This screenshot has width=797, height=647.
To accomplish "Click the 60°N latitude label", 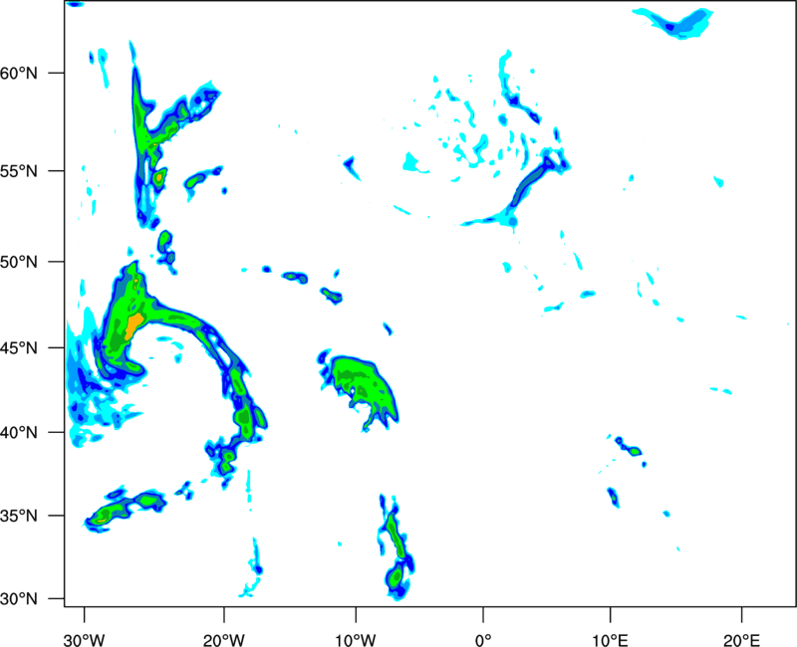I will [x=19, y=73].
